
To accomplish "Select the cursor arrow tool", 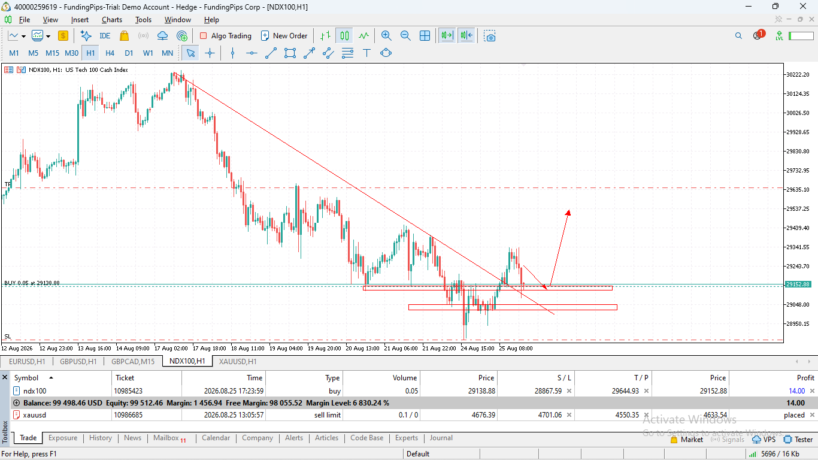I will tap(190, 53).
